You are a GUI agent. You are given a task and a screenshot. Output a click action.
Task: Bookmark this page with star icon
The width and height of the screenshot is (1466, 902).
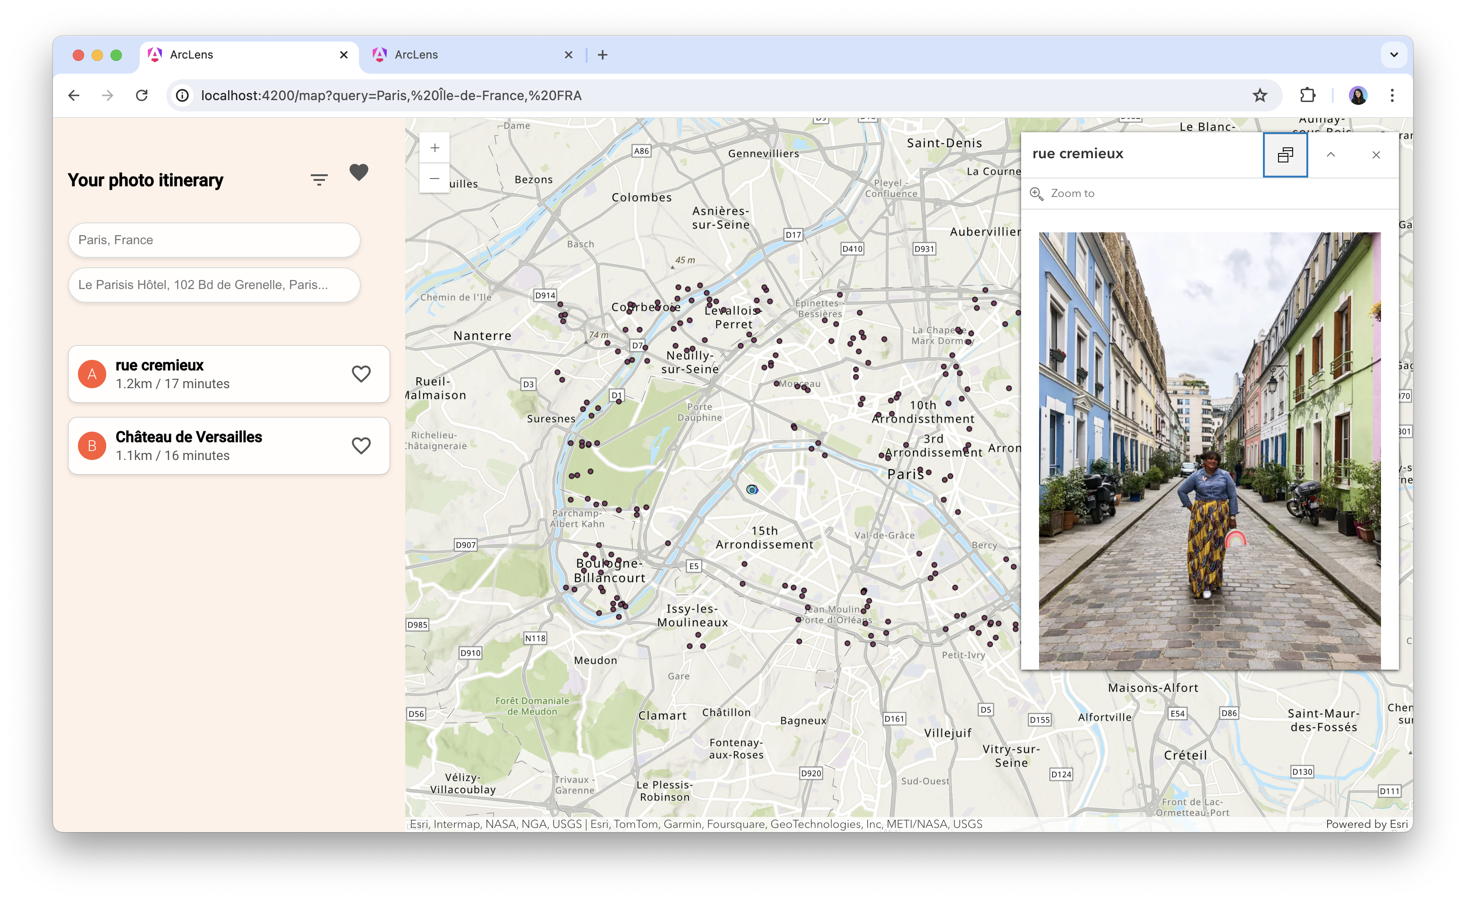coord(1259,95)
